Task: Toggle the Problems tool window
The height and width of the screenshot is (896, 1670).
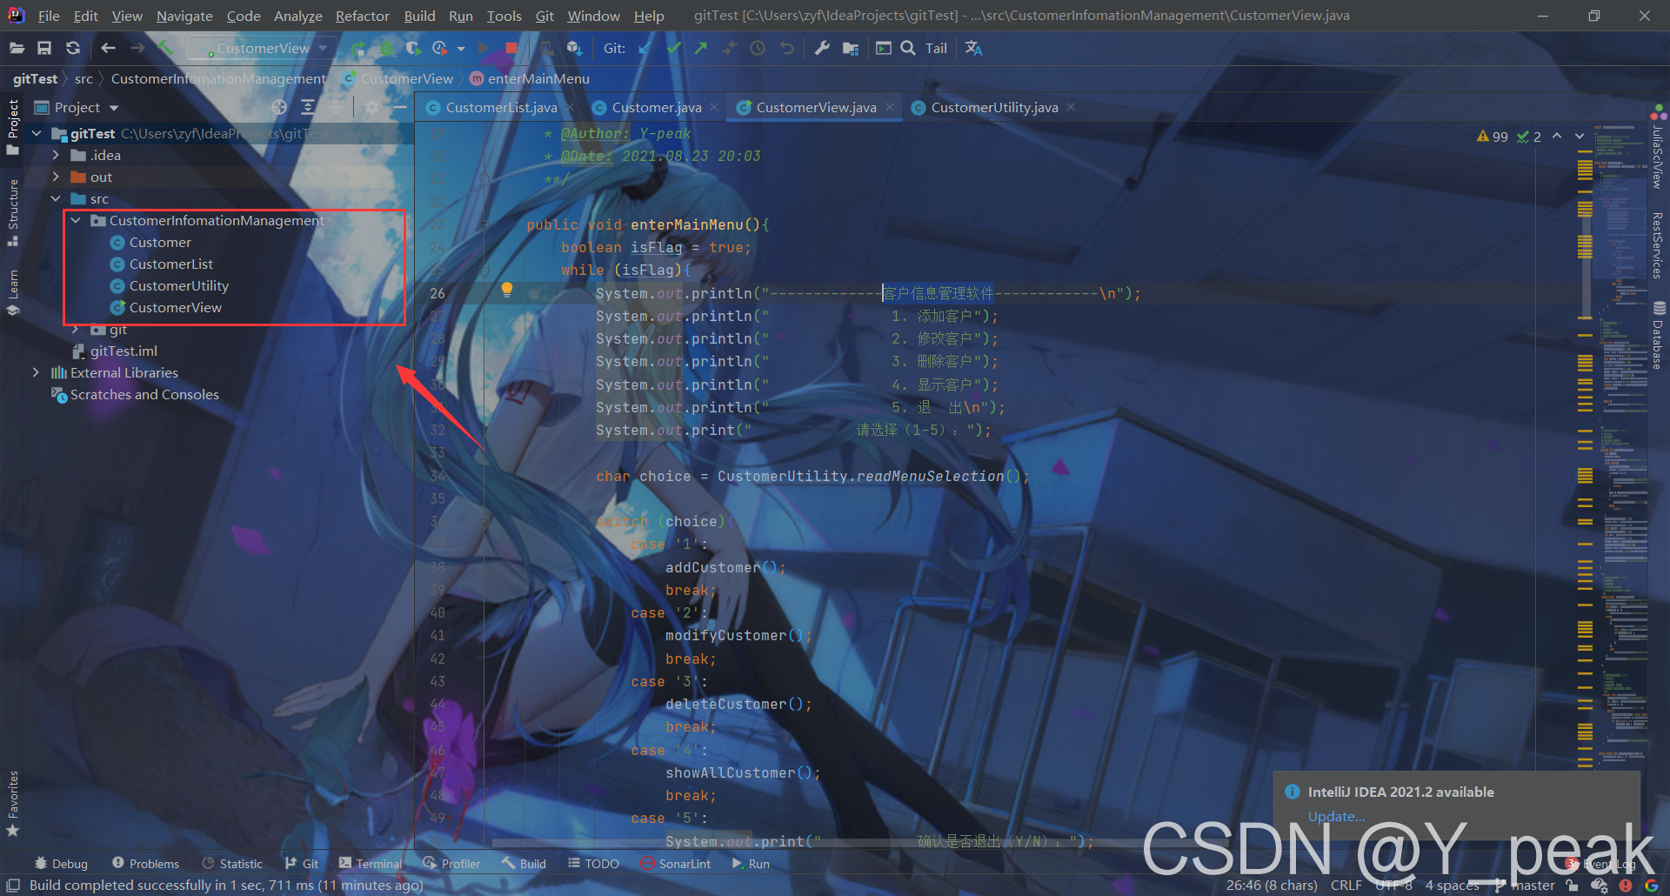Action: pyautogui.click(x=145, y=864)
